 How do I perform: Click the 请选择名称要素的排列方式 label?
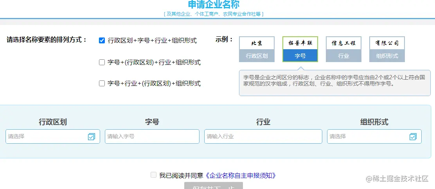tap(47, 39)
